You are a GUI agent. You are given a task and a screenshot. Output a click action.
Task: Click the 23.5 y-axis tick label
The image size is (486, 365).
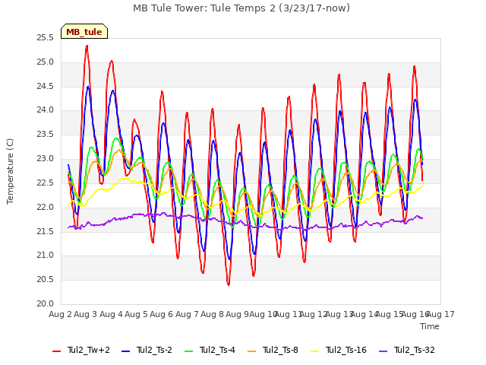(46, 135)
